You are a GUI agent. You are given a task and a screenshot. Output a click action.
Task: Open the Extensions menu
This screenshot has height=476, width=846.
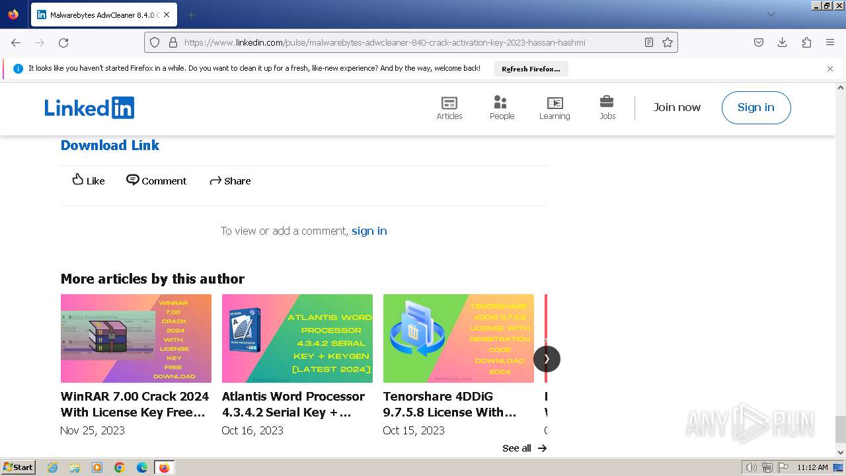point(806,42)
